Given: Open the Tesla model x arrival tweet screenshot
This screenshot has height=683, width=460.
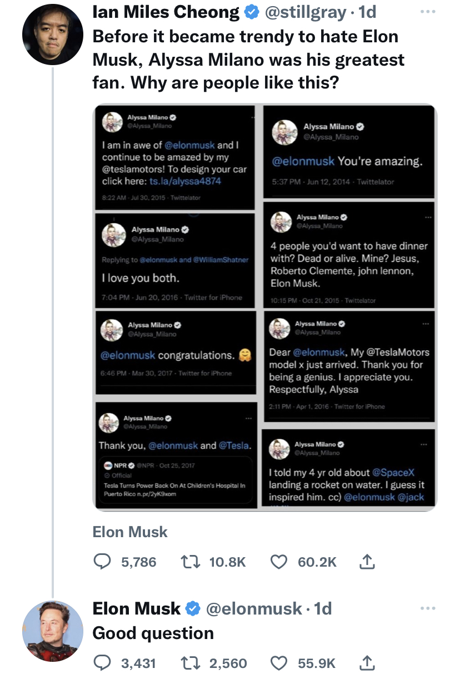Looking at the screenshot, I should (348, 366).
